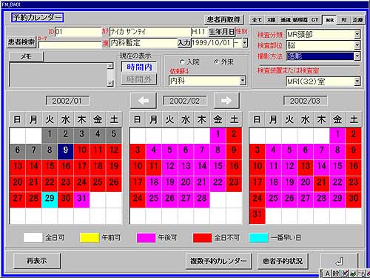
Task: Select the 外来 radio button
Action: point(217,62)
